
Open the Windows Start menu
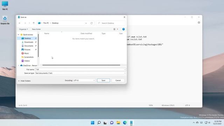[x=92, y=122]
